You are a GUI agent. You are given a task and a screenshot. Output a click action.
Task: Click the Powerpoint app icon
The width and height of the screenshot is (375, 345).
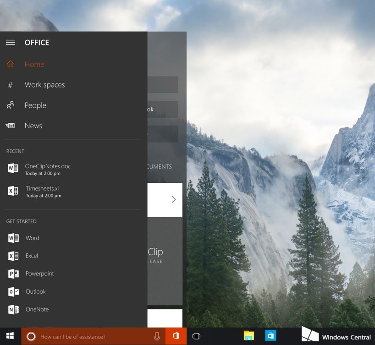13,274
